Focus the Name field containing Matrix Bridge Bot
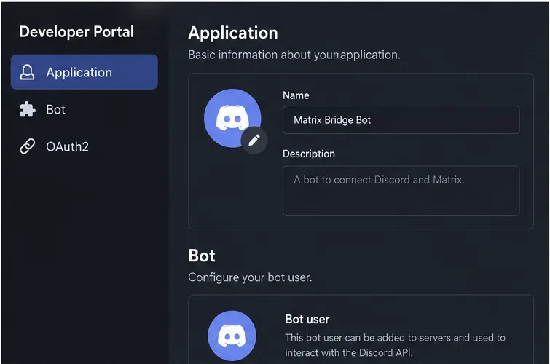The height and width of the screenshot is (364, 550). click(x=401, y=120)
